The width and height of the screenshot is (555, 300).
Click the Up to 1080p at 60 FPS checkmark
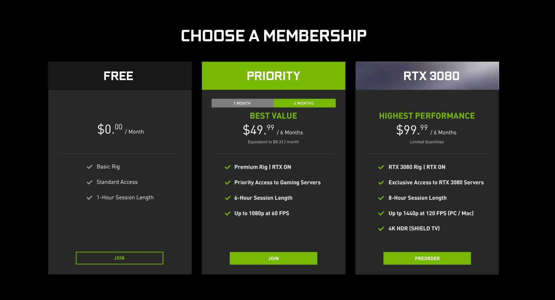[x=228, y=213]
